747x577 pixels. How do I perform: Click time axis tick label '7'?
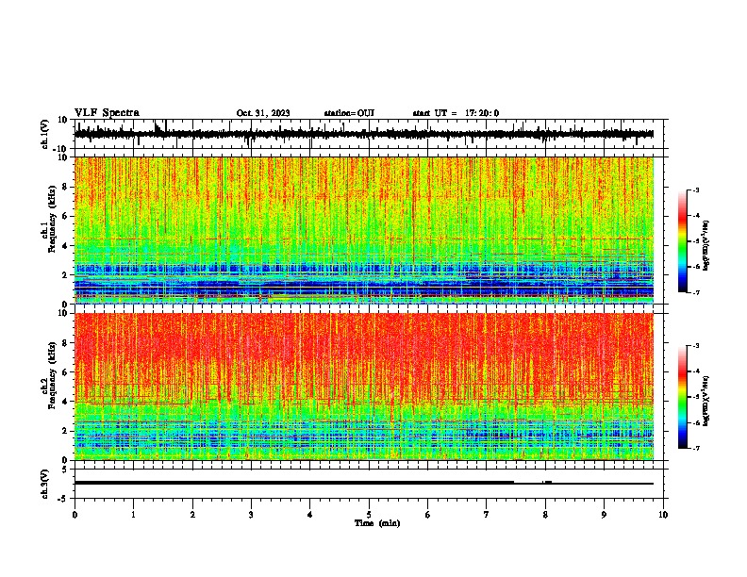click(x=487, y=515)
